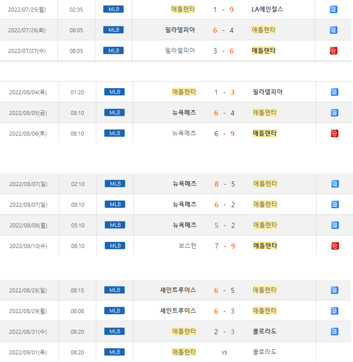Click the 'vs' text in the 2022/09/01 row
The image size is (353, 362).
point(224,352)
